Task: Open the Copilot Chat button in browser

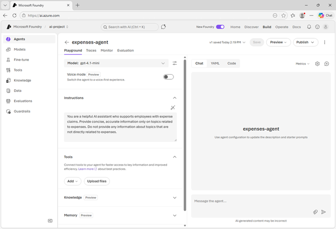Action: coord(325,16)
